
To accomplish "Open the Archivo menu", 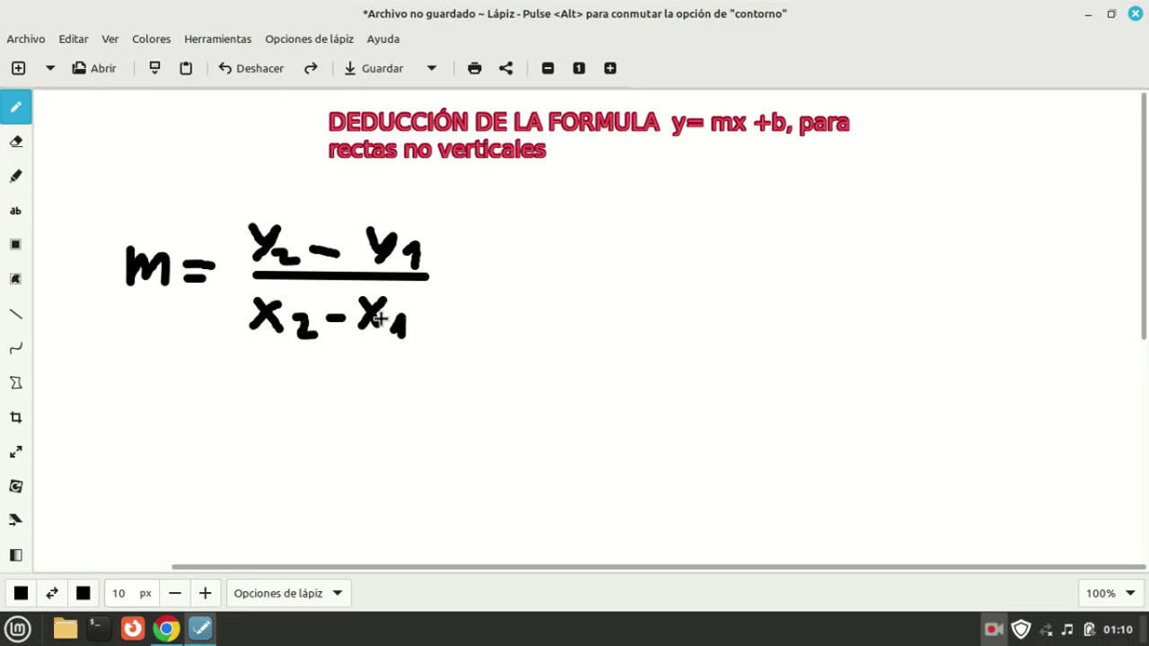I will coord(26,39).
